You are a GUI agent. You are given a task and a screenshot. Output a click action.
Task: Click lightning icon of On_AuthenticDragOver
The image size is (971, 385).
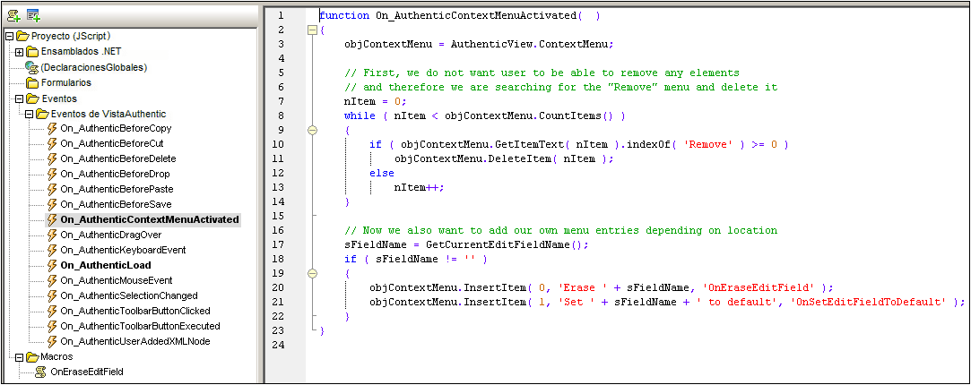click(52, 235)
